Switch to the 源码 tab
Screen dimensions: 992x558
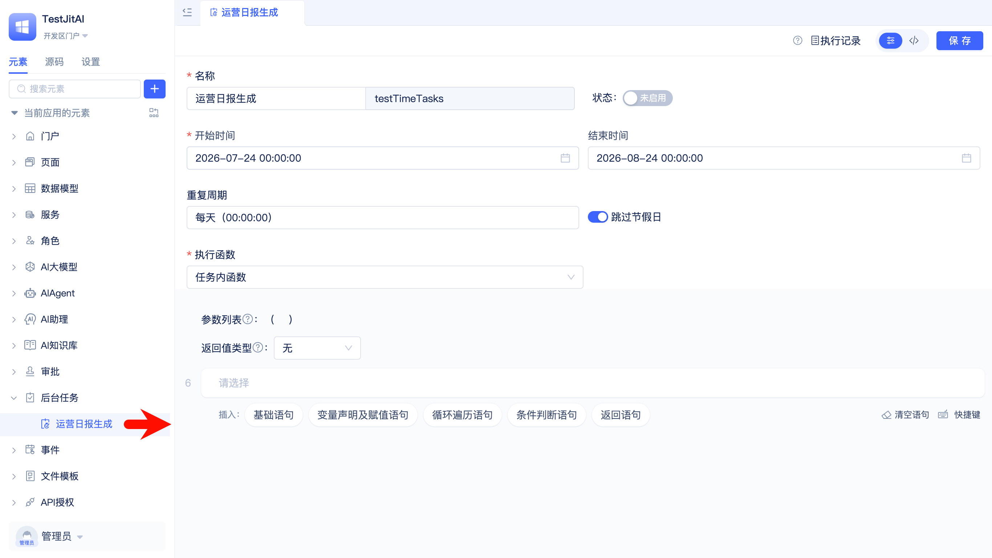click(54, 62)
